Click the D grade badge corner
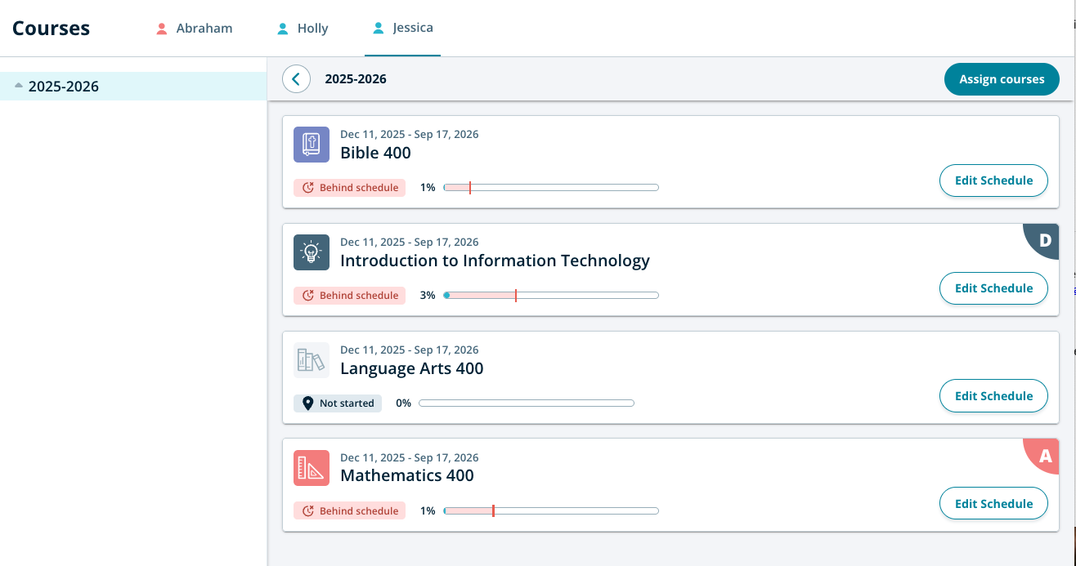The image size is (1076, 566). pos(1045,239)
